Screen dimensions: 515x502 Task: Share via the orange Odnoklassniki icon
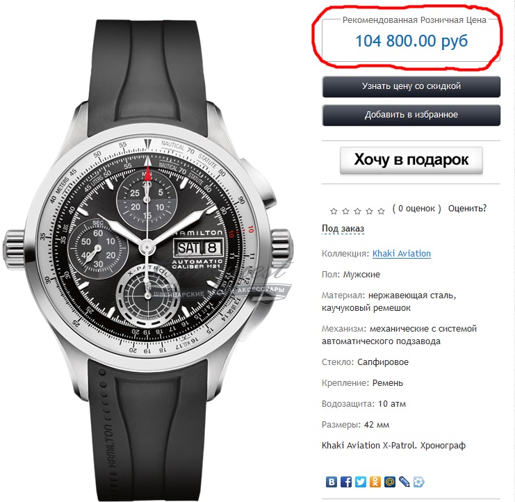[x=375, y=482]
